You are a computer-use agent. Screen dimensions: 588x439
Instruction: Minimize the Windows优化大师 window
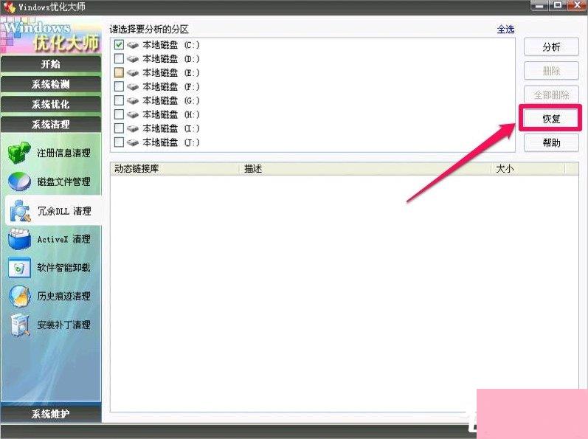coord(539,5)
